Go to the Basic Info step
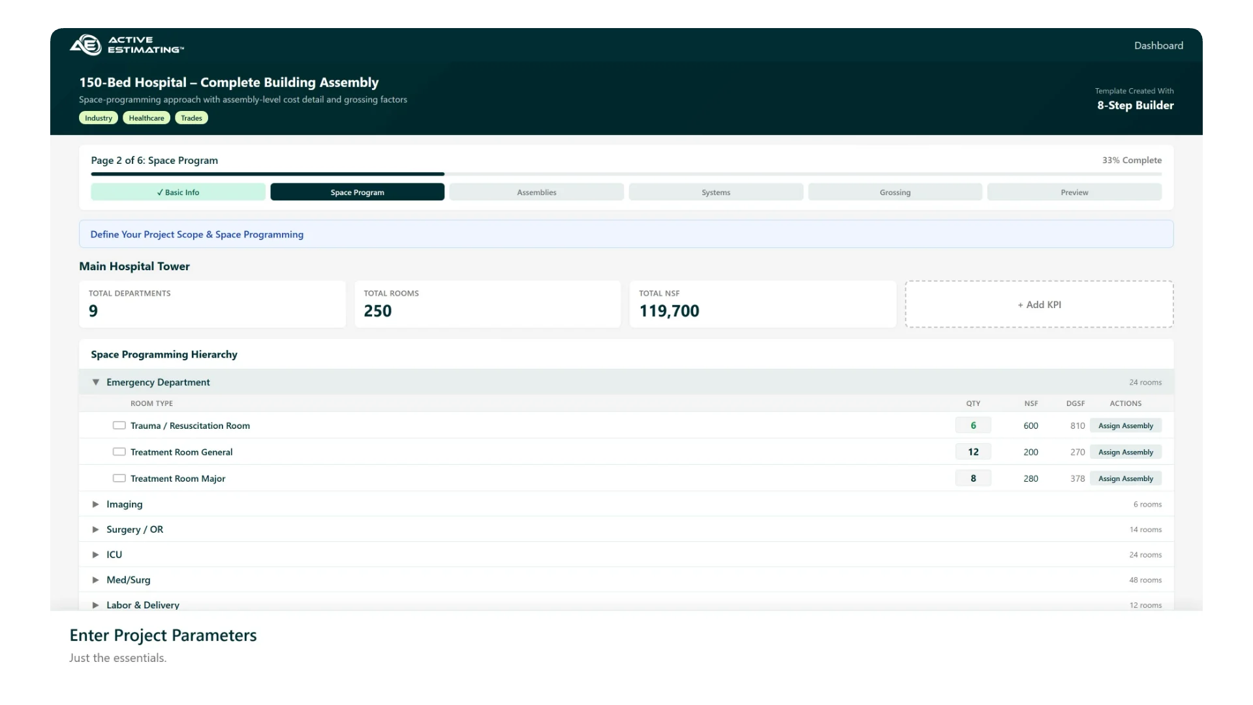Screen dimensions: 1253x705 point(178,192)
